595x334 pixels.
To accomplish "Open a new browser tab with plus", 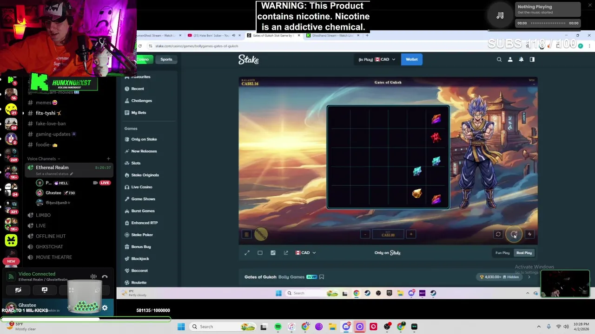I will pos(367,35).
